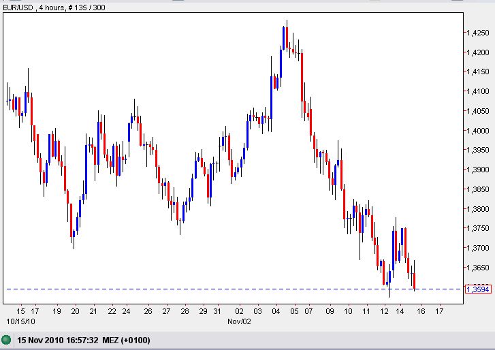The height and width of the screenshot is (350, 495).
Task: Click the EUR/USD chart title text
Action: coord(54,7)
